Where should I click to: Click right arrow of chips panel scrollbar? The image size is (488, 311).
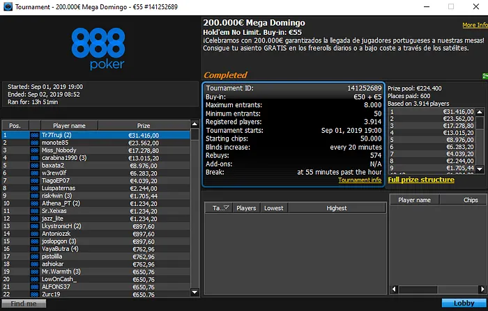(482, 289)
